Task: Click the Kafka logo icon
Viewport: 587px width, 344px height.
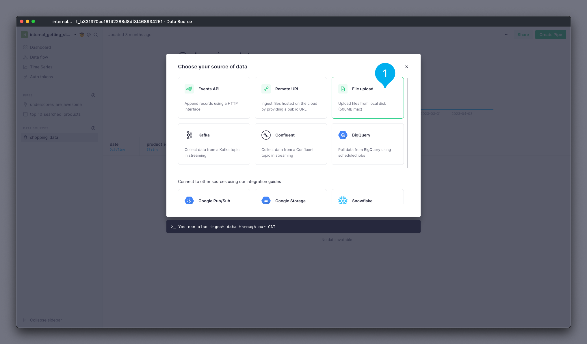Action: [189, 135]
